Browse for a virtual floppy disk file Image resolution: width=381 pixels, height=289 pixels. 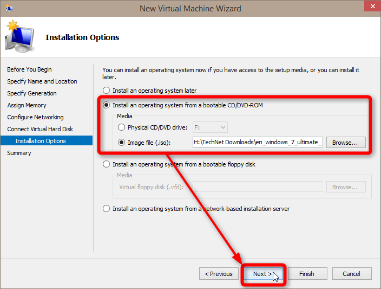point(346,187)
